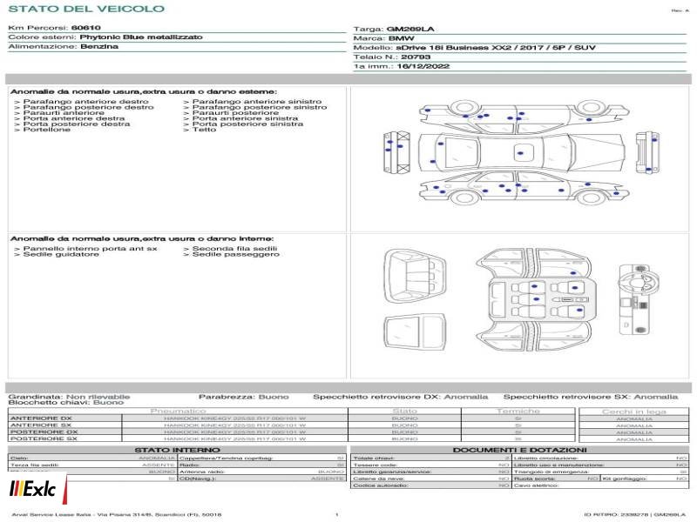
Task: Click the 'Ruota scorta:' row
Action: [556, 478]
